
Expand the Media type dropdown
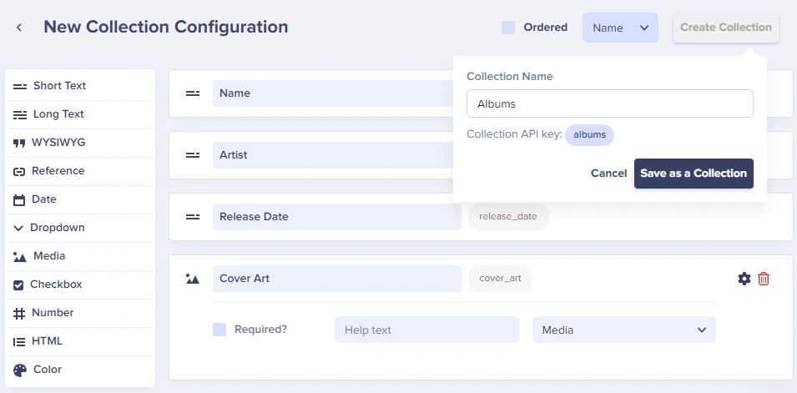point(624,330)
